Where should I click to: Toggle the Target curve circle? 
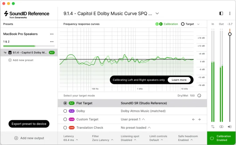click(x=182, y=24)
